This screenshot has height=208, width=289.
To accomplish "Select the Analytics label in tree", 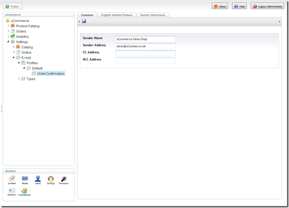I will tap(22, 37).
